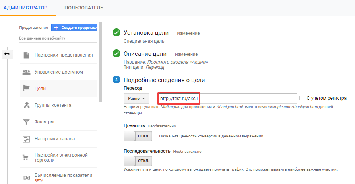
Task: Click Изменение link next to Установка цели
Action: tap(188, 33)
